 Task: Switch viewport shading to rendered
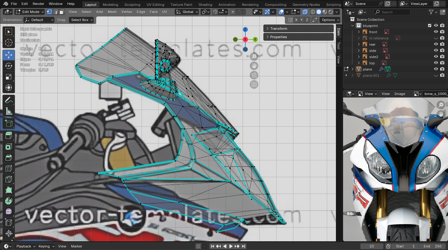pos(331,12)
